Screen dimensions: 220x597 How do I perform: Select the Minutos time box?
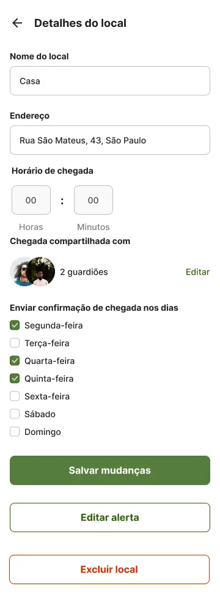coord(94,200)
